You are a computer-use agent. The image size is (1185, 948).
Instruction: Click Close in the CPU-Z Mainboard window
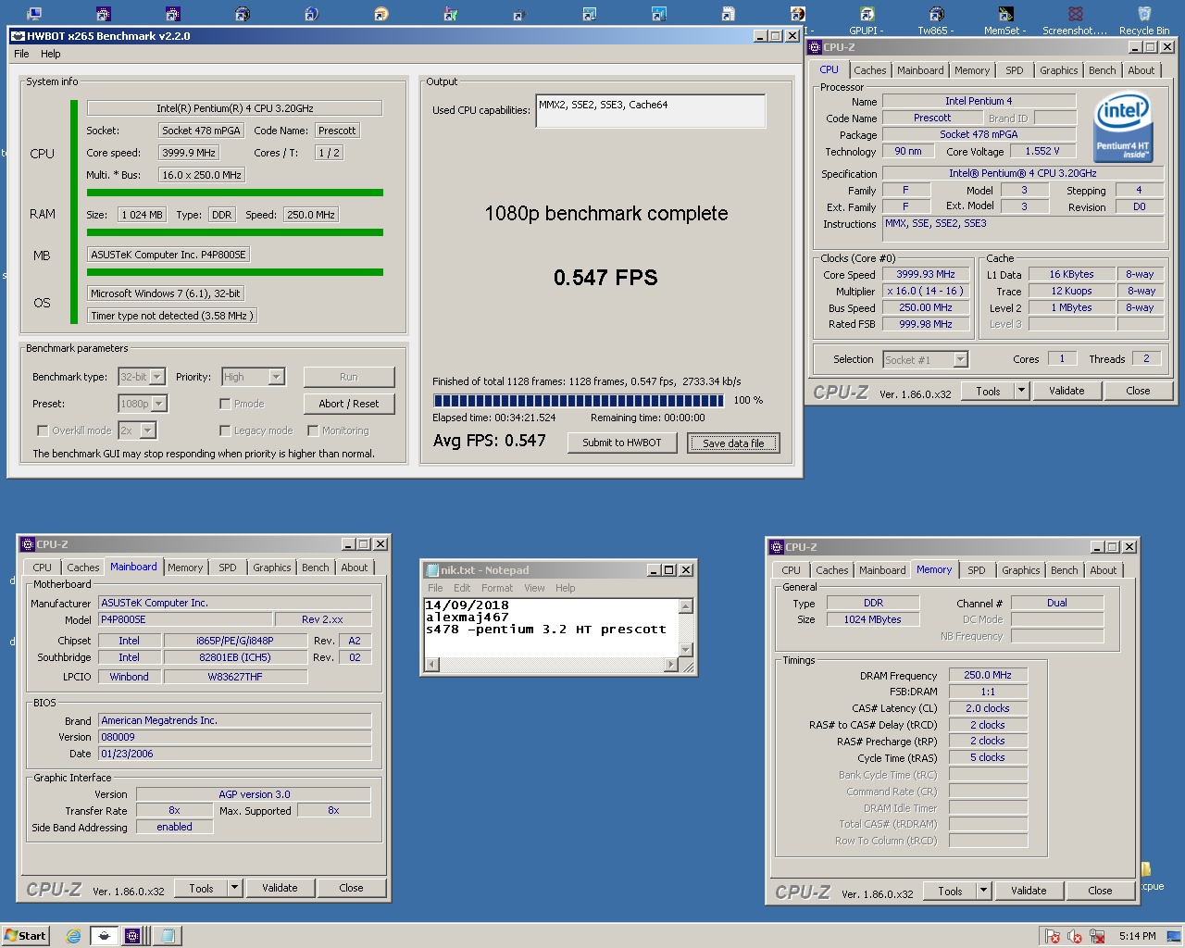click(352, 888)
